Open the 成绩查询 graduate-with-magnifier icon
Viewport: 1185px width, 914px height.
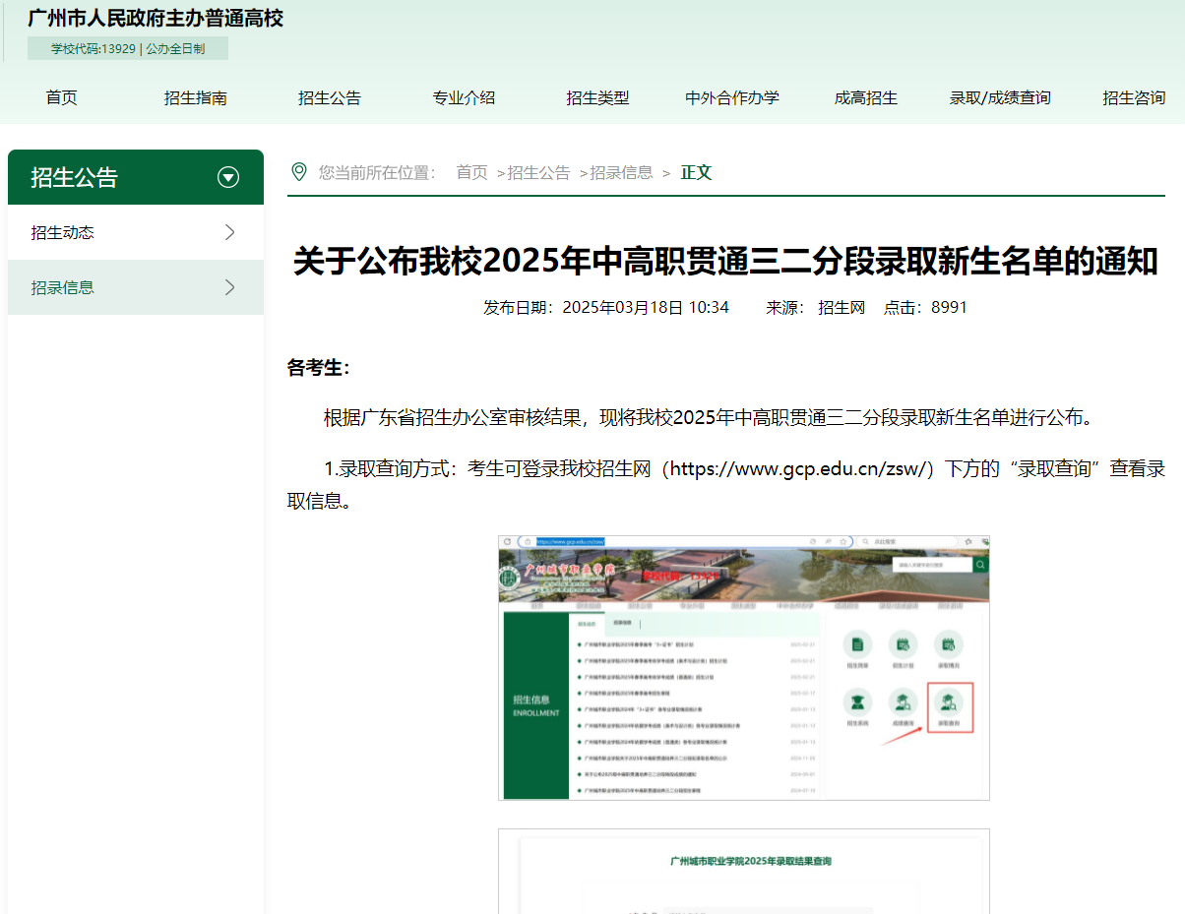coord(902,701)
